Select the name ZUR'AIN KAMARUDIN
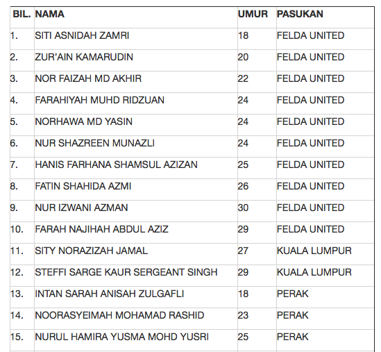381x352 pixels. click(x=84, y=57)
